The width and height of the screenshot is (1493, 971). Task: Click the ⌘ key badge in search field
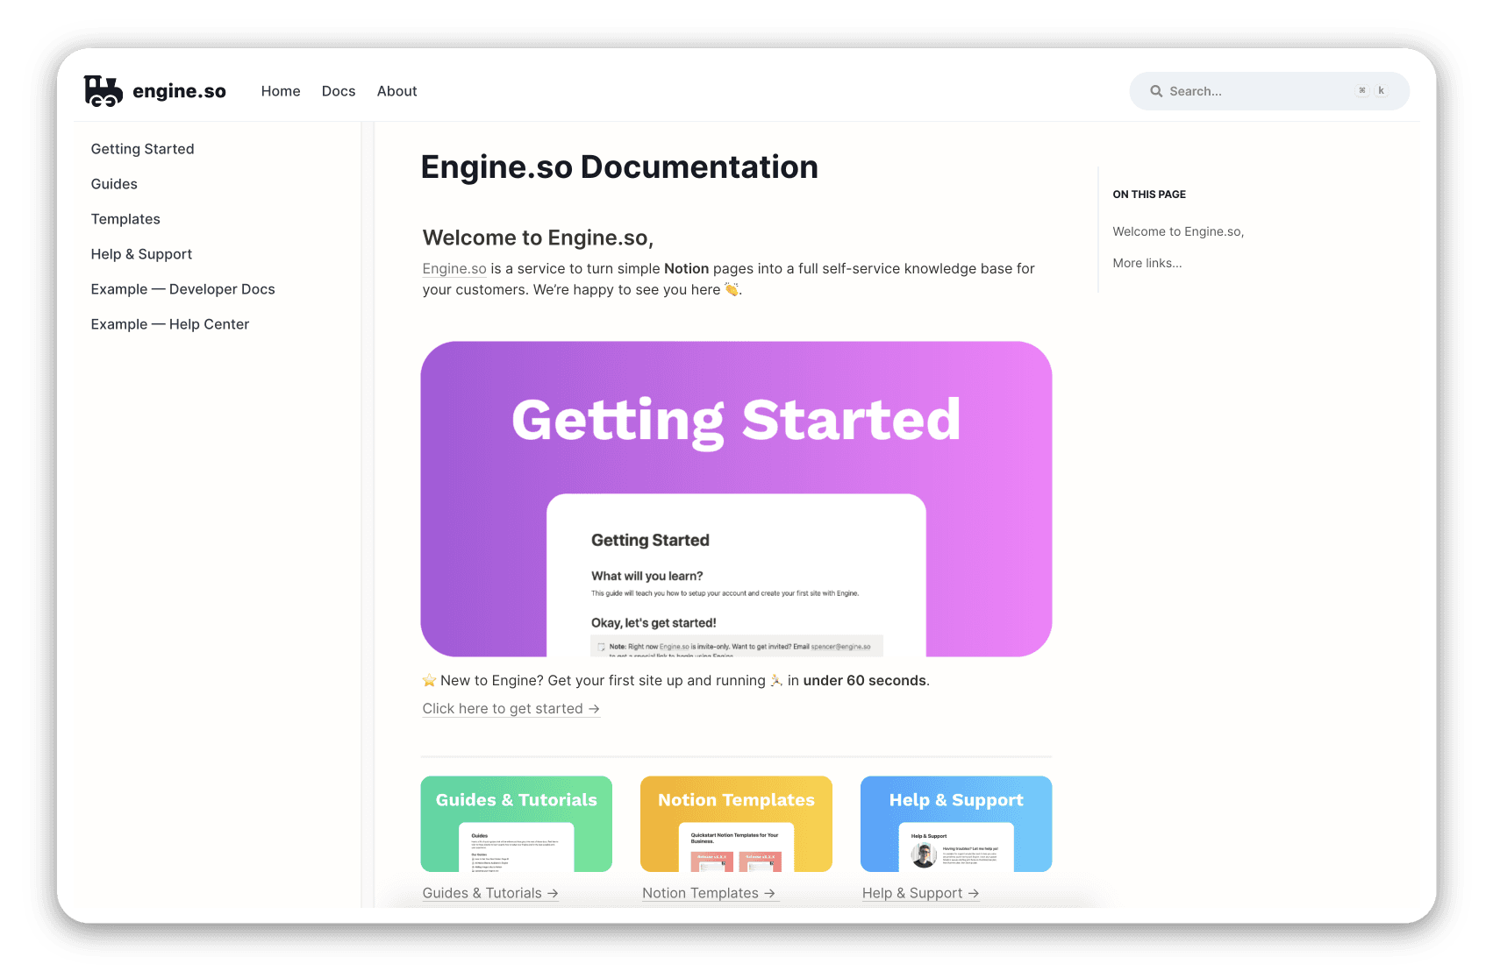click(1362, 90)
